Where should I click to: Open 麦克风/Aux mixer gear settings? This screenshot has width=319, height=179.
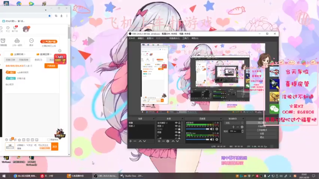click(217, 139)
